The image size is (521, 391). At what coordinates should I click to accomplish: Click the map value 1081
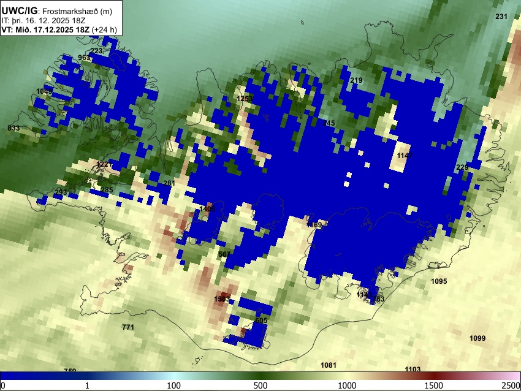point(329,365)
